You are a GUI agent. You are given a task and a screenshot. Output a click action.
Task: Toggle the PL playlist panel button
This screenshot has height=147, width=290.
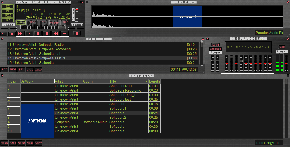point(8,11)
